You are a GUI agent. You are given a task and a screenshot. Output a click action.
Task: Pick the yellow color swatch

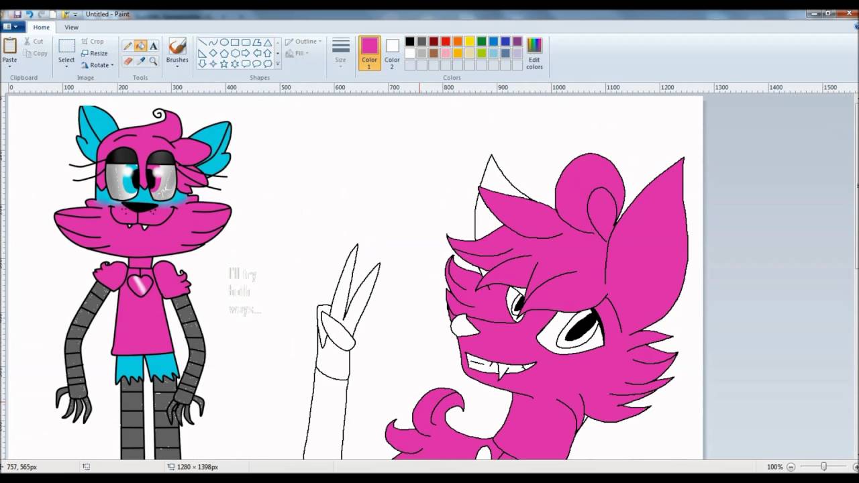point(470,42)
